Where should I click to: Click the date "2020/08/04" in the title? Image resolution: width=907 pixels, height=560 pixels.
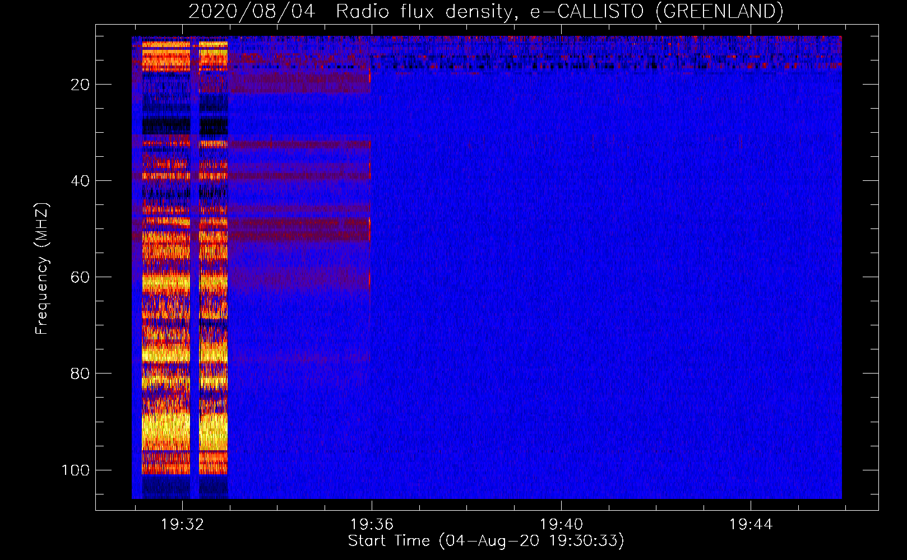click(x=252, y=11)
